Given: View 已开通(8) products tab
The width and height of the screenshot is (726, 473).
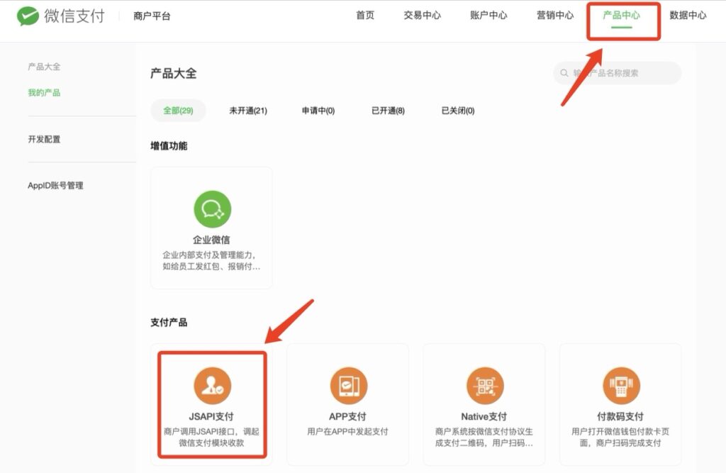Looking at the screenshot, I should [388, 111].
